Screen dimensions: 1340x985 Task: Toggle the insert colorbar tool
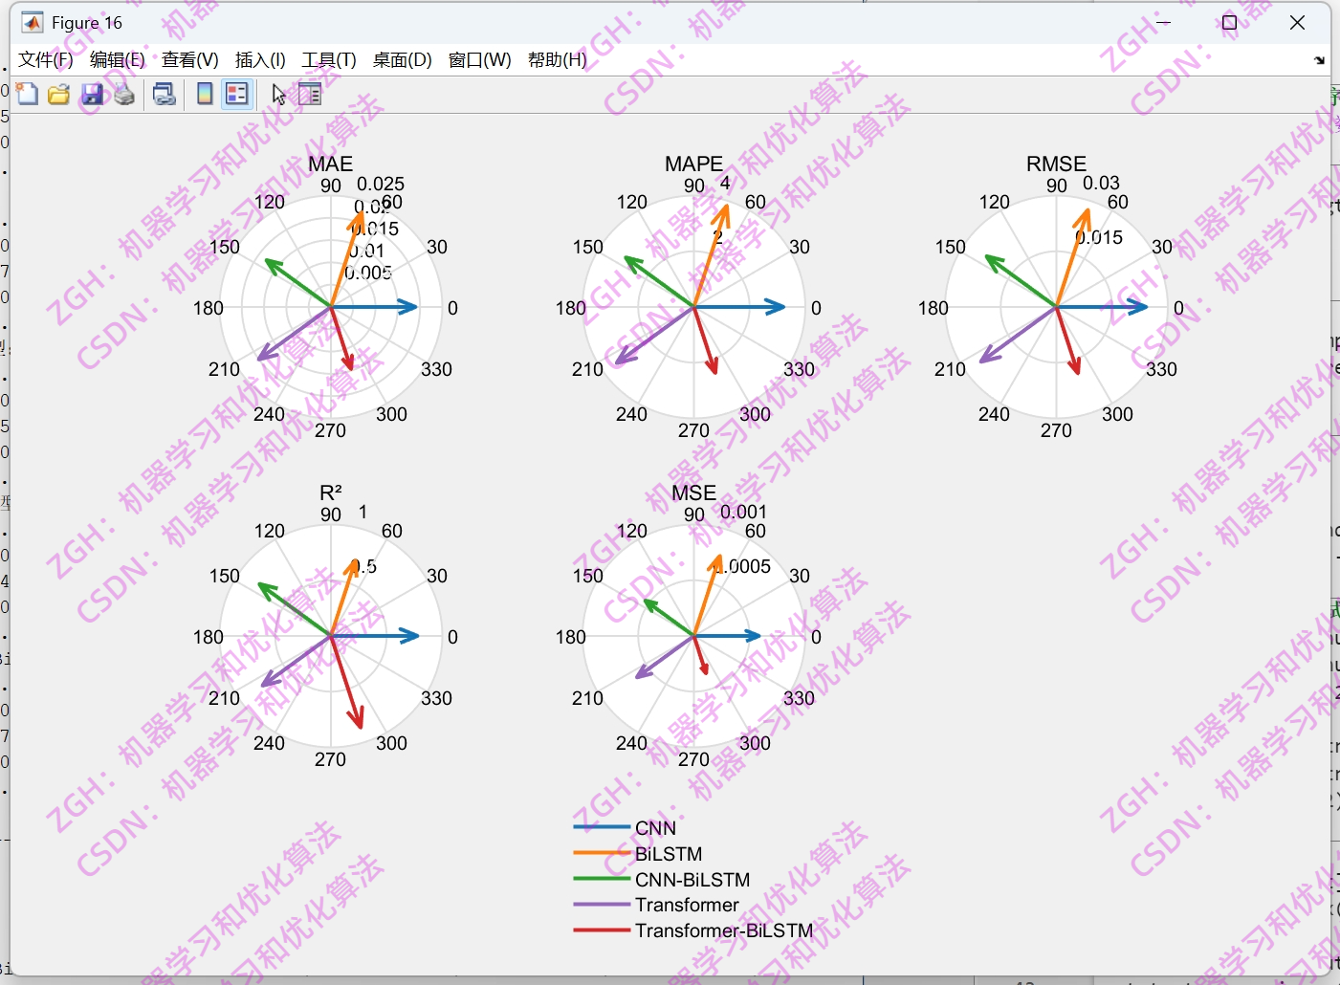(x=203, y=93)
